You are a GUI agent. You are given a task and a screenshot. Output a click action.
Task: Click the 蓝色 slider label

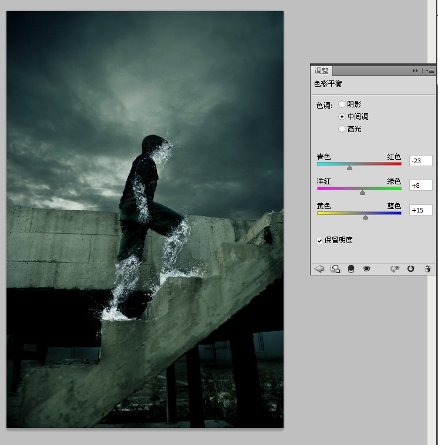tap(394, 205)
